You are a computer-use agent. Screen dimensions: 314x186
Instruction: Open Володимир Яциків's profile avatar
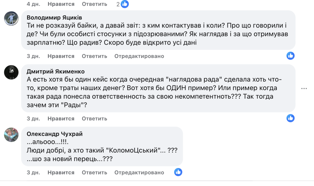11,19
